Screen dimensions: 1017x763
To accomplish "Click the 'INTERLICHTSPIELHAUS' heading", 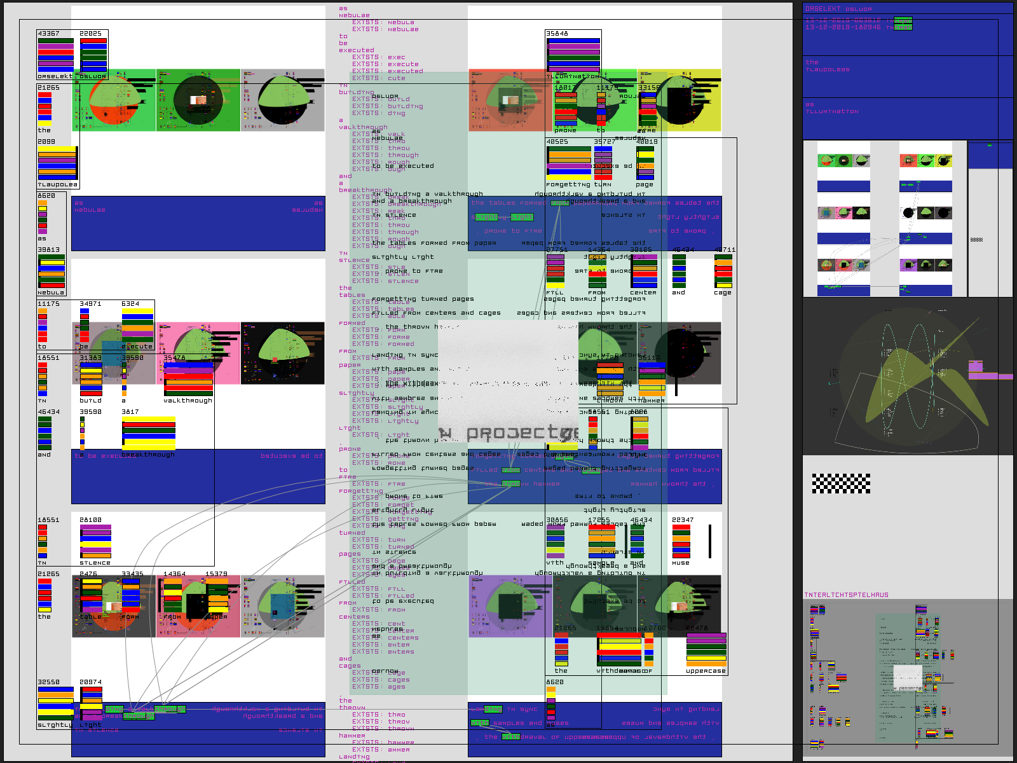I will pos(846,595).
